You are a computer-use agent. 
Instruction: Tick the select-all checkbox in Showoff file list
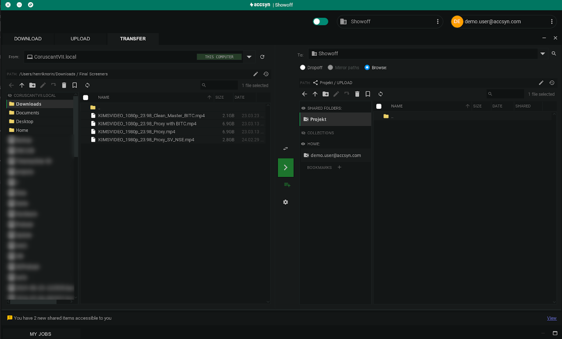(x=379, y=106)
